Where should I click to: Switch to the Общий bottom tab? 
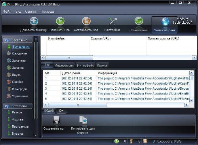[x=49, y=111]
